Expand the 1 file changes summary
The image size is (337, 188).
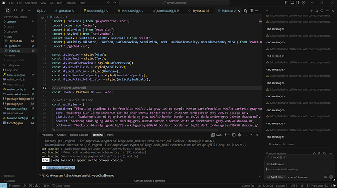[278, 158]
